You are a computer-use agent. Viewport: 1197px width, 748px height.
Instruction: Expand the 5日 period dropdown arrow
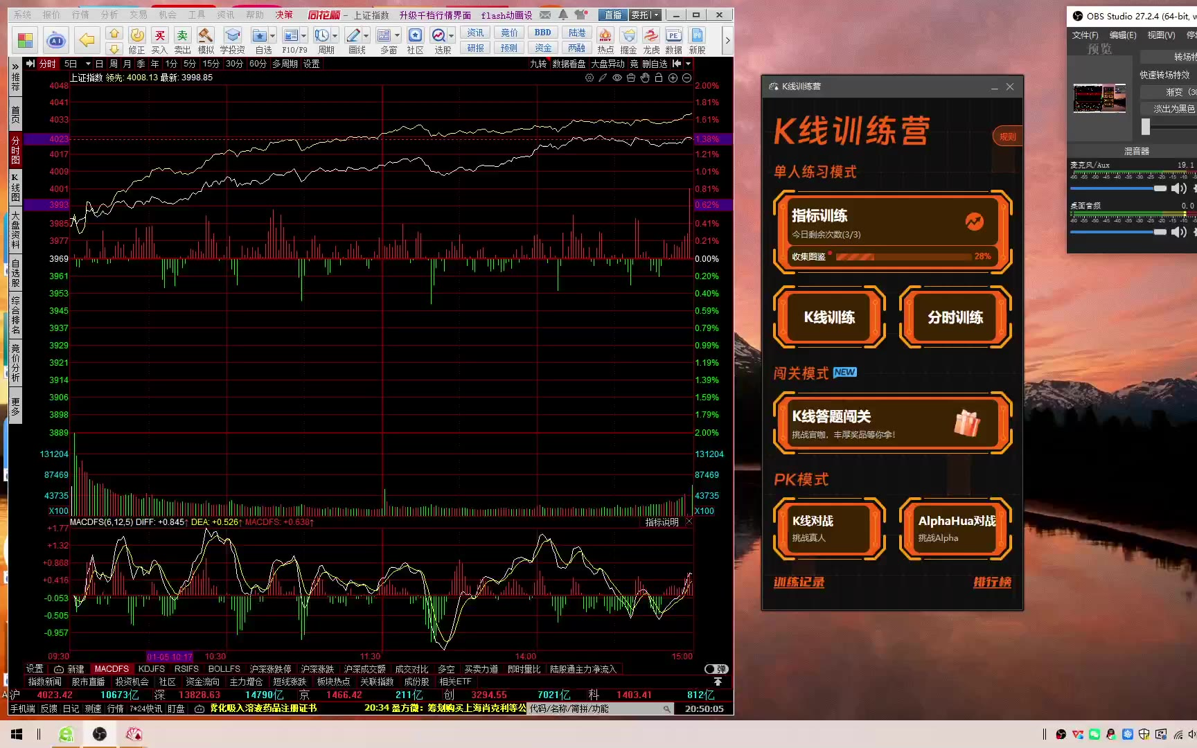tap(88, 64)
